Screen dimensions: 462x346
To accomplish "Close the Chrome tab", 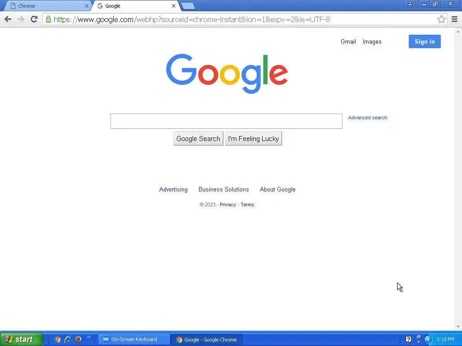I will point(87,6).
